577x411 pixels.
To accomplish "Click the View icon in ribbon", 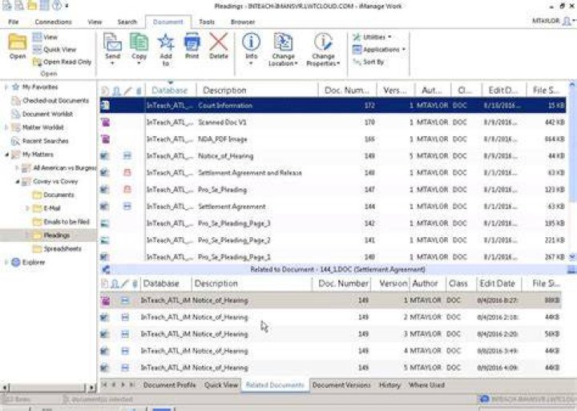I will [x=38, y=37].
